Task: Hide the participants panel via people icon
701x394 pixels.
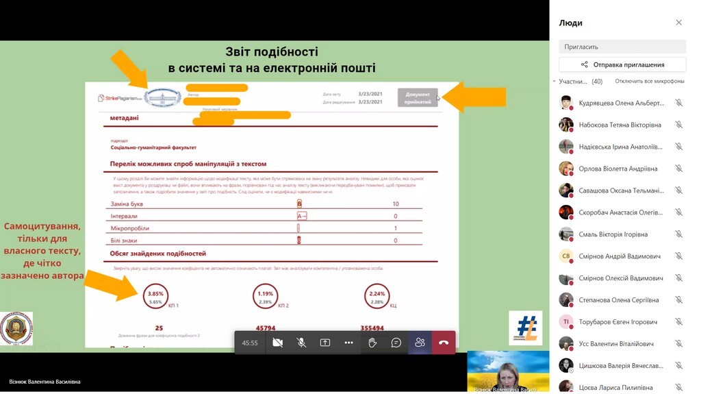Action: pyautogui.click(x=420, y=343)
